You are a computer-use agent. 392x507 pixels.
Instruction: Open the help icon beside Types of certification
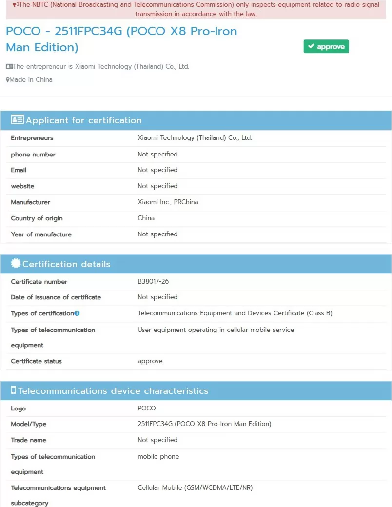click(x=77, y=313)
